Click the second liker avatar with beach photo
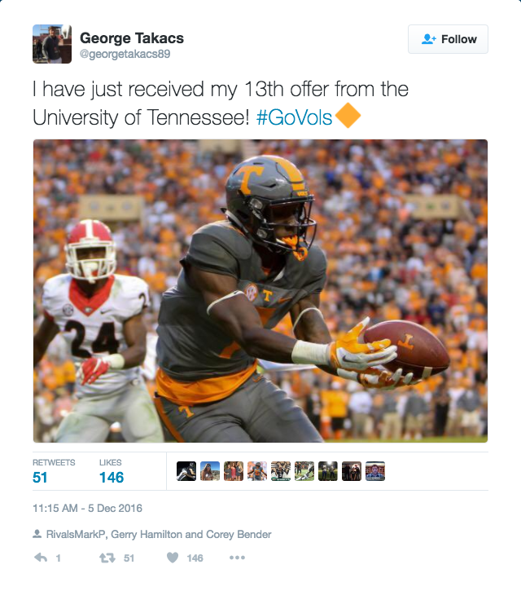 [x=210, y=471]
